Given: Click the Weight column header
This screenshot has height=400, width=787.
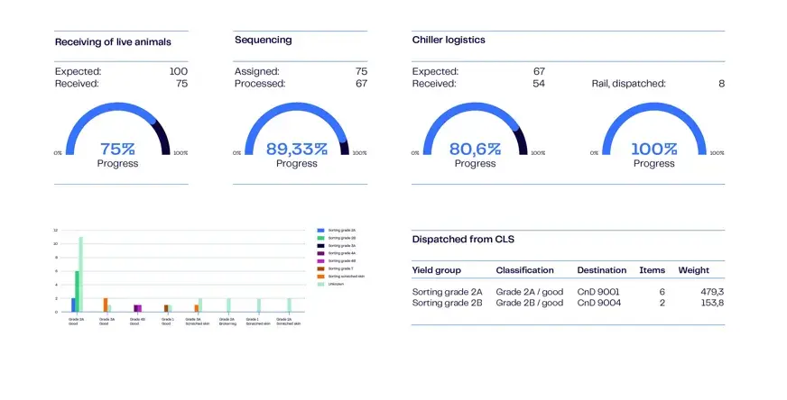Looking at the screenshot, I should 694,270.
